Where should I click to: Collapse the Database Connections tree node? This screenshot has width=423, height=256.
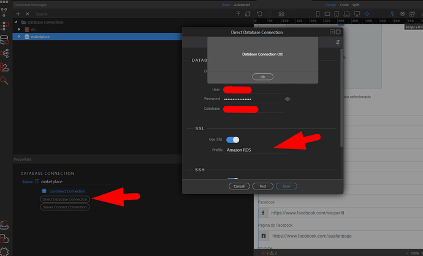tap(16, 22)
